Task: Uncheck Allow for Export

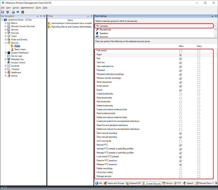Action: (180, 90)
